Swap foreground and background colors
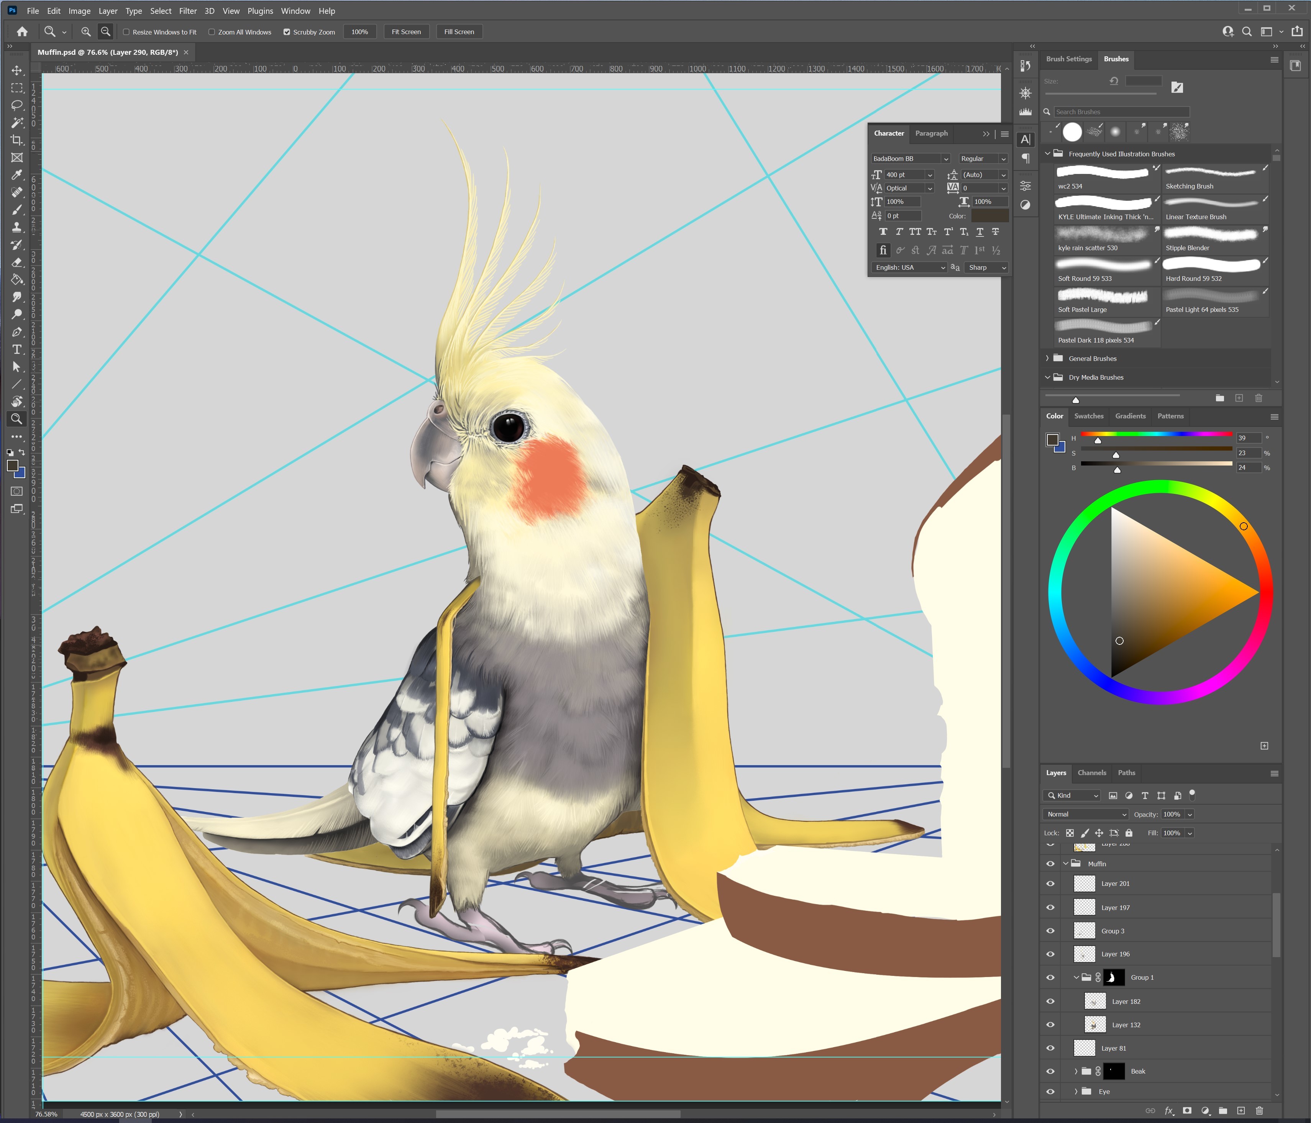This screenshot has height=1123, width=1311. coord(22,452)
